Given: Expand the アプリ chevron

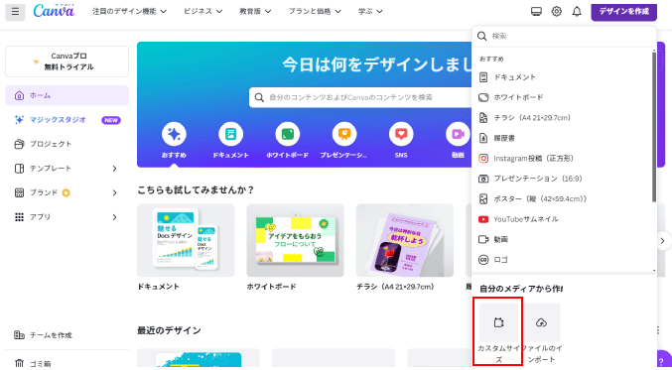Looking at the screenshot, I should click(x=114, y=217).
